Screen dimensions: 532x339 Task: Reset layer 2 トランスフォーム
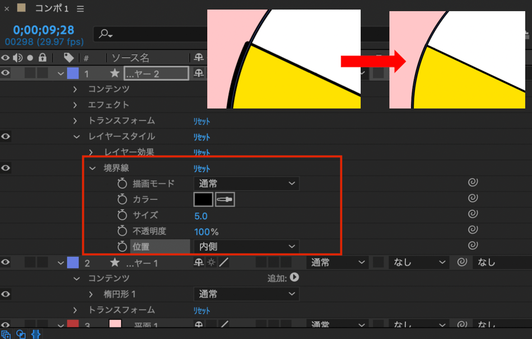202,310
